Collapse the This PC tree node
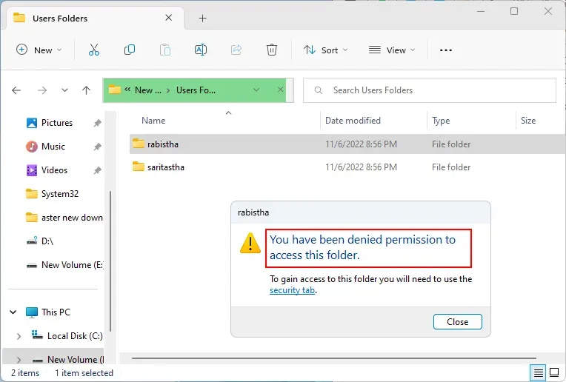The height and width of the screenshot is (382, 566). point(13,312)
